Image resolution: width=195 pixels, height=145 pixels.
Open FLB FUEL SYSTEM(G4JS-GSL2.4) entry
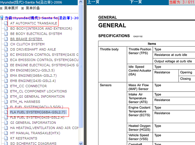37,117
